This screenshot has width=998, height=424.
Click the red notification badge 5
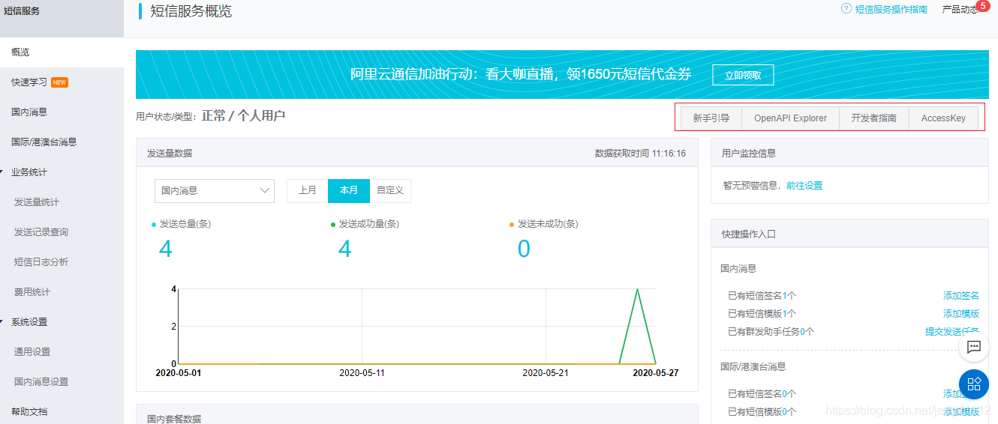pyautogui.click(x=982, y=6)
